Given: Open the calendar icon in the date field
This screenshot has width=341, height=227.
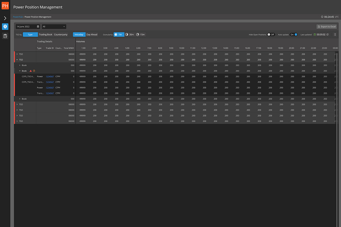Looking at the screenshot, I should click(x=38, y=27).
